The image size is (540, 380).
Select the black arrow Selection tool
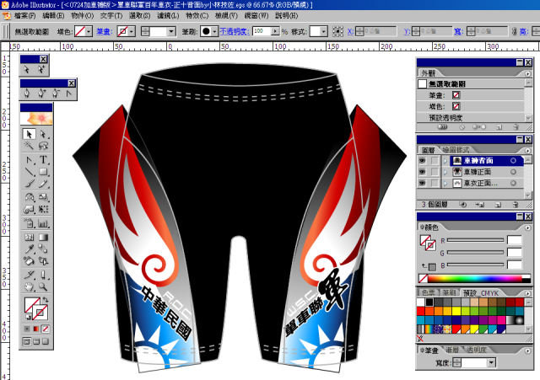(29, 134)
